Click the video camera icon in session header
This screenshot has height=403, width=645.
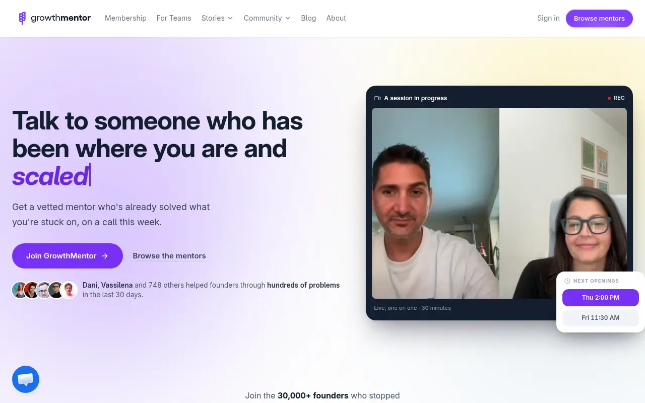click(377, 98)
